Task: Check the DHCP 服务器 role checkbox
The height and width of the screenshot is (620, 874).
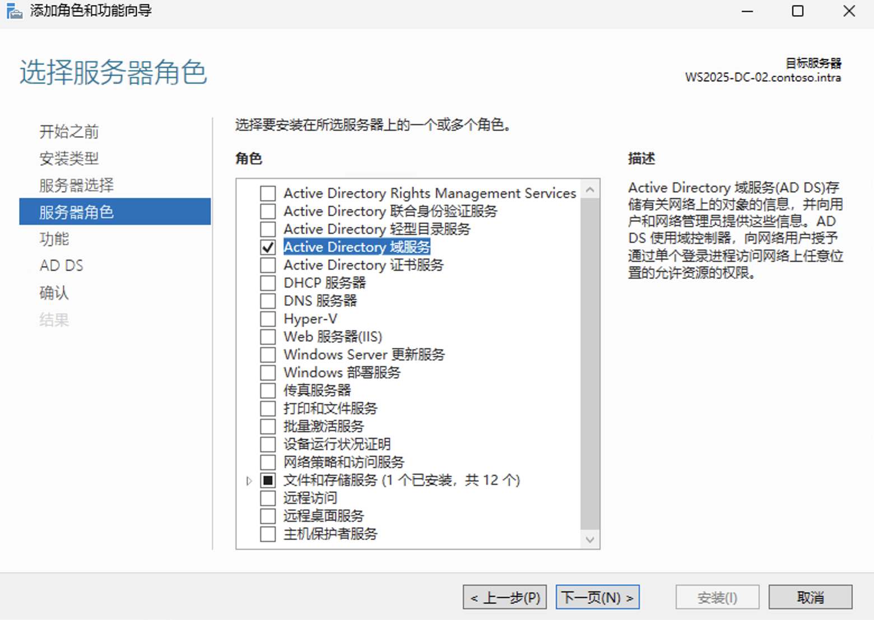Action: 268,283
